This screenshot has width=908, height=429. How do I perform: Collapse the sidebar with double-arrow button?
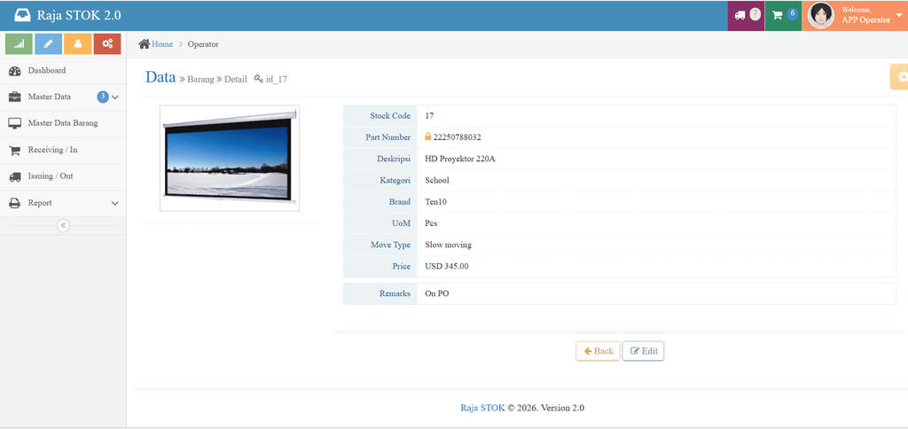click(64, 225)
